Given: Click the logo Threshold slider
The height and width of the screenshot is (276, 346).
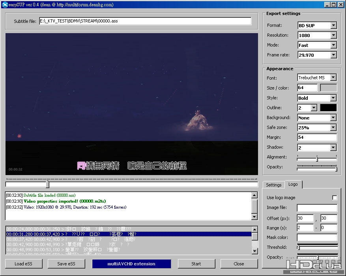Looking at the screenshot, I should 317,247.
